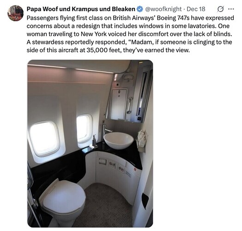Visit the @woofknight handle link
This screenshot has height=231, width=242.
point(163,9)
